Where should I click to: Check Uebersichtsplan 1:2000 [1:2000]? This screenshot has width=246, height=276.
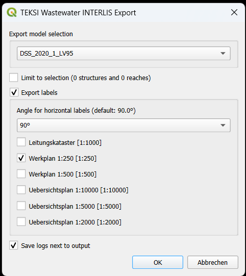coord(21,222)
